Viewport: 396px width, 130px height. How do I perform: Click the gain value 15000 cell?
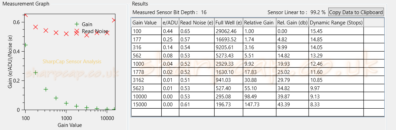tap(147, 104)
